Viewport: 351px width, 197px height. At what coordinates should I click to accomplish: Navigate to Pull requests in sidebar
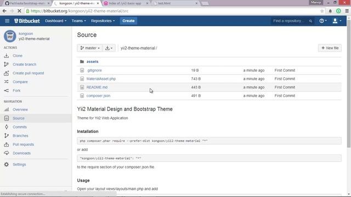click(x=23, y=144)
